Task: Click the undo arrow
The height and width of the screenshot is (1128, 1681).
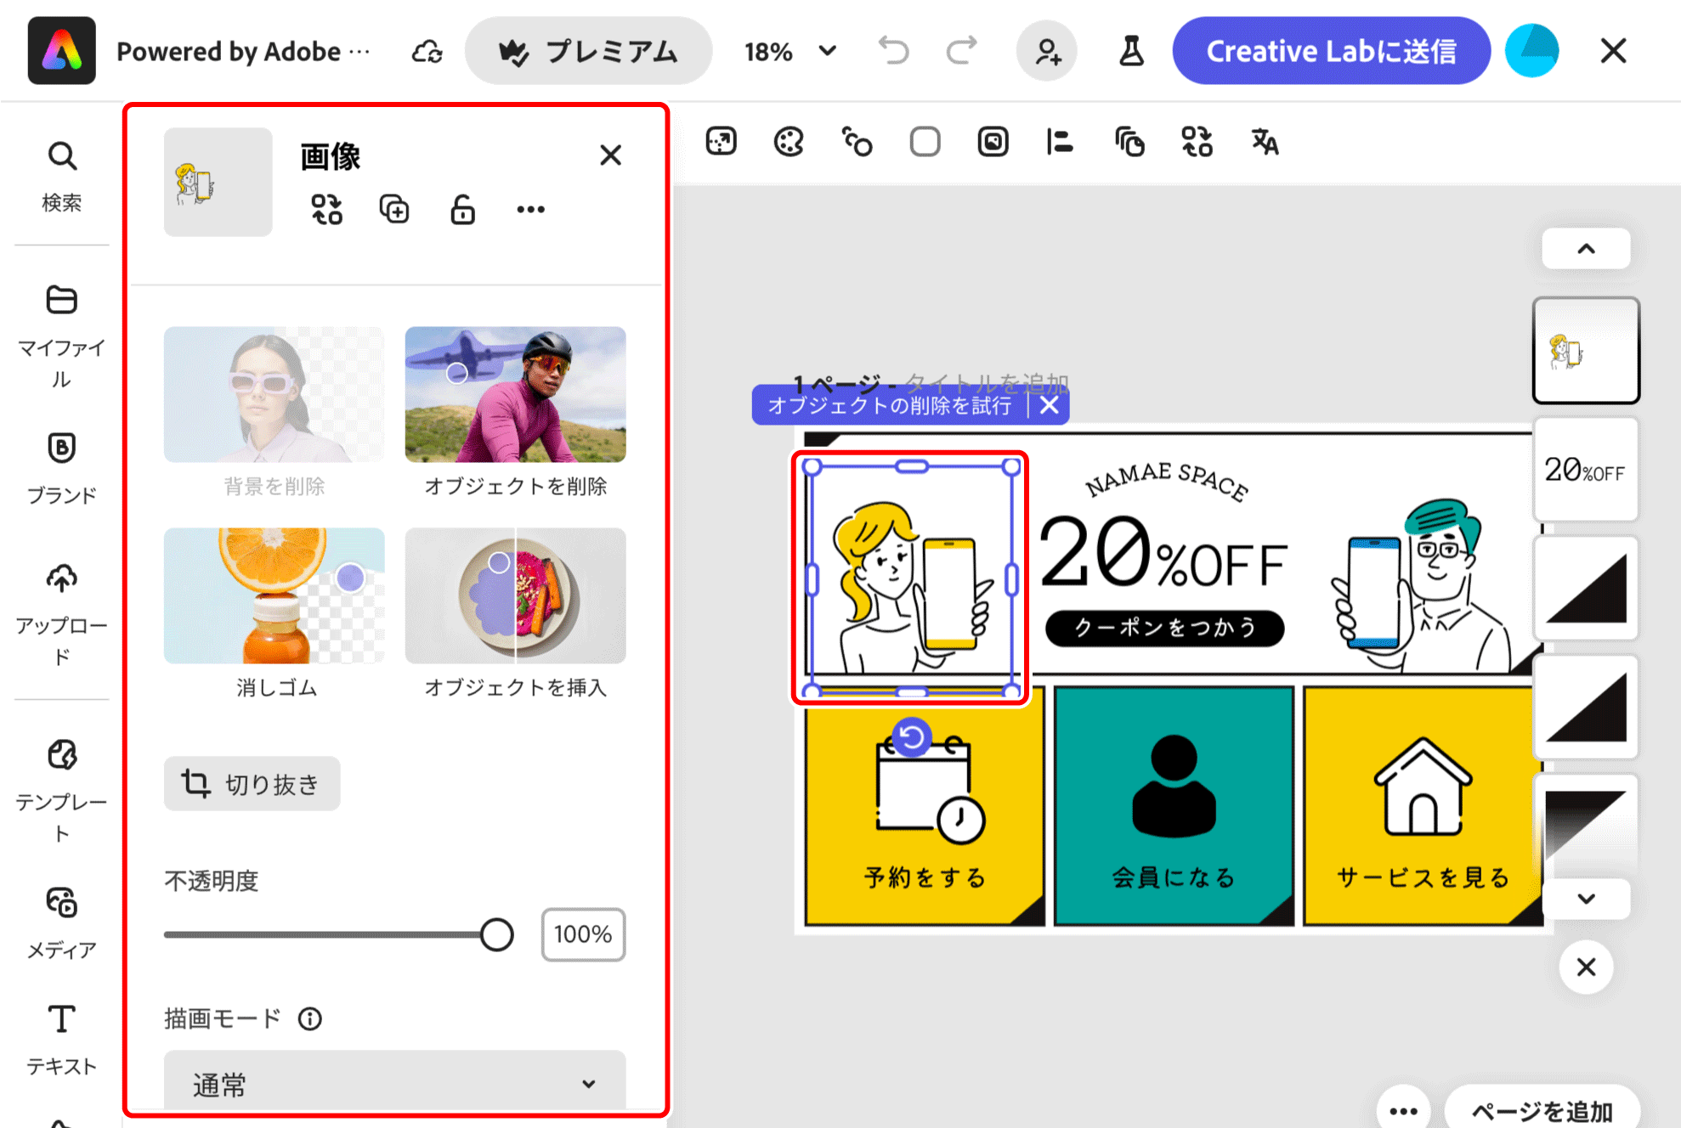Action: pyautogui.click(x=893, y=51)
